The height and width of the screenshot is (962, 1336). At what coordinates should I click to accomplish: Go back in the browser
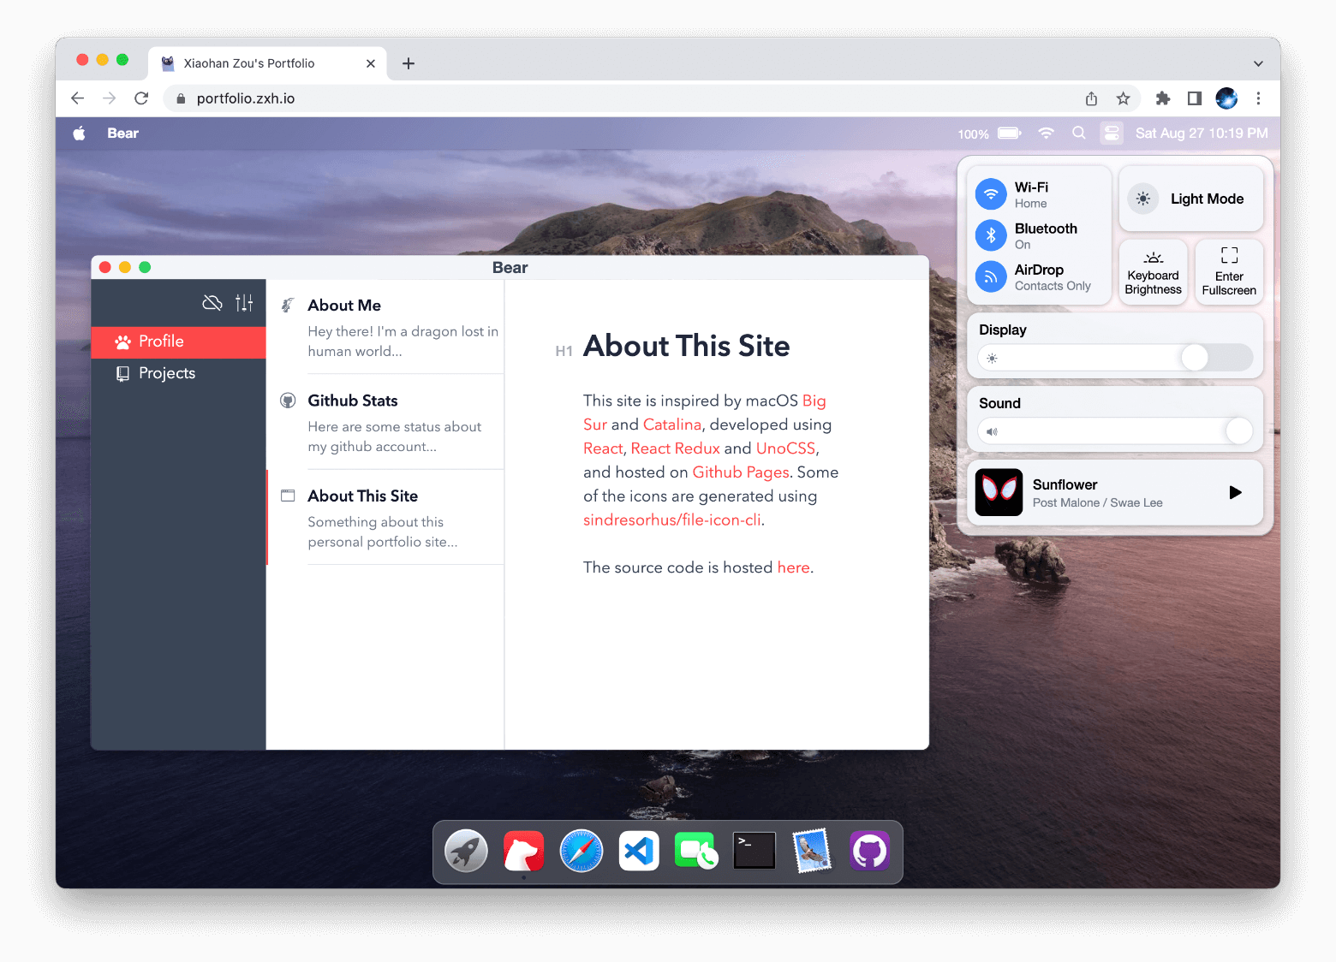point(77,98)
